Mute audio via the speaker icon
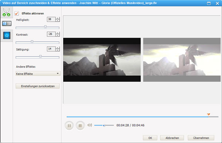222x143 pixels. [90, 125]
